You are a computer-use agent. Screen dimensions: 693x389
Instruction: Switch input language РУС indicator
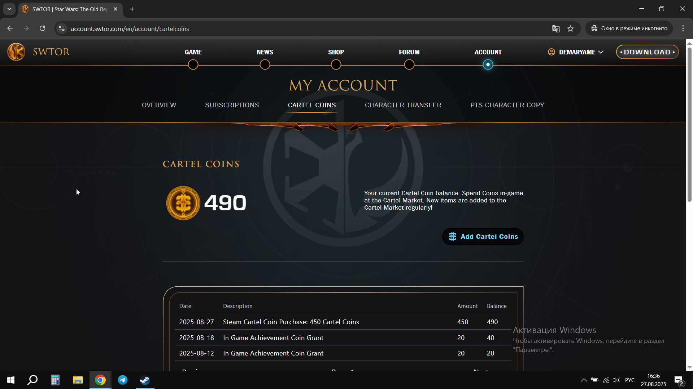[x=630, y=380]
